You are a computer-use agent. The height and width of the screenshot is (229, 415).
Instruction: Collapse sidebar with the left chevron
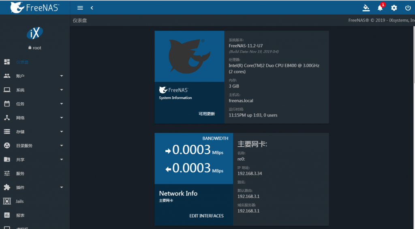tap(92, 8)
